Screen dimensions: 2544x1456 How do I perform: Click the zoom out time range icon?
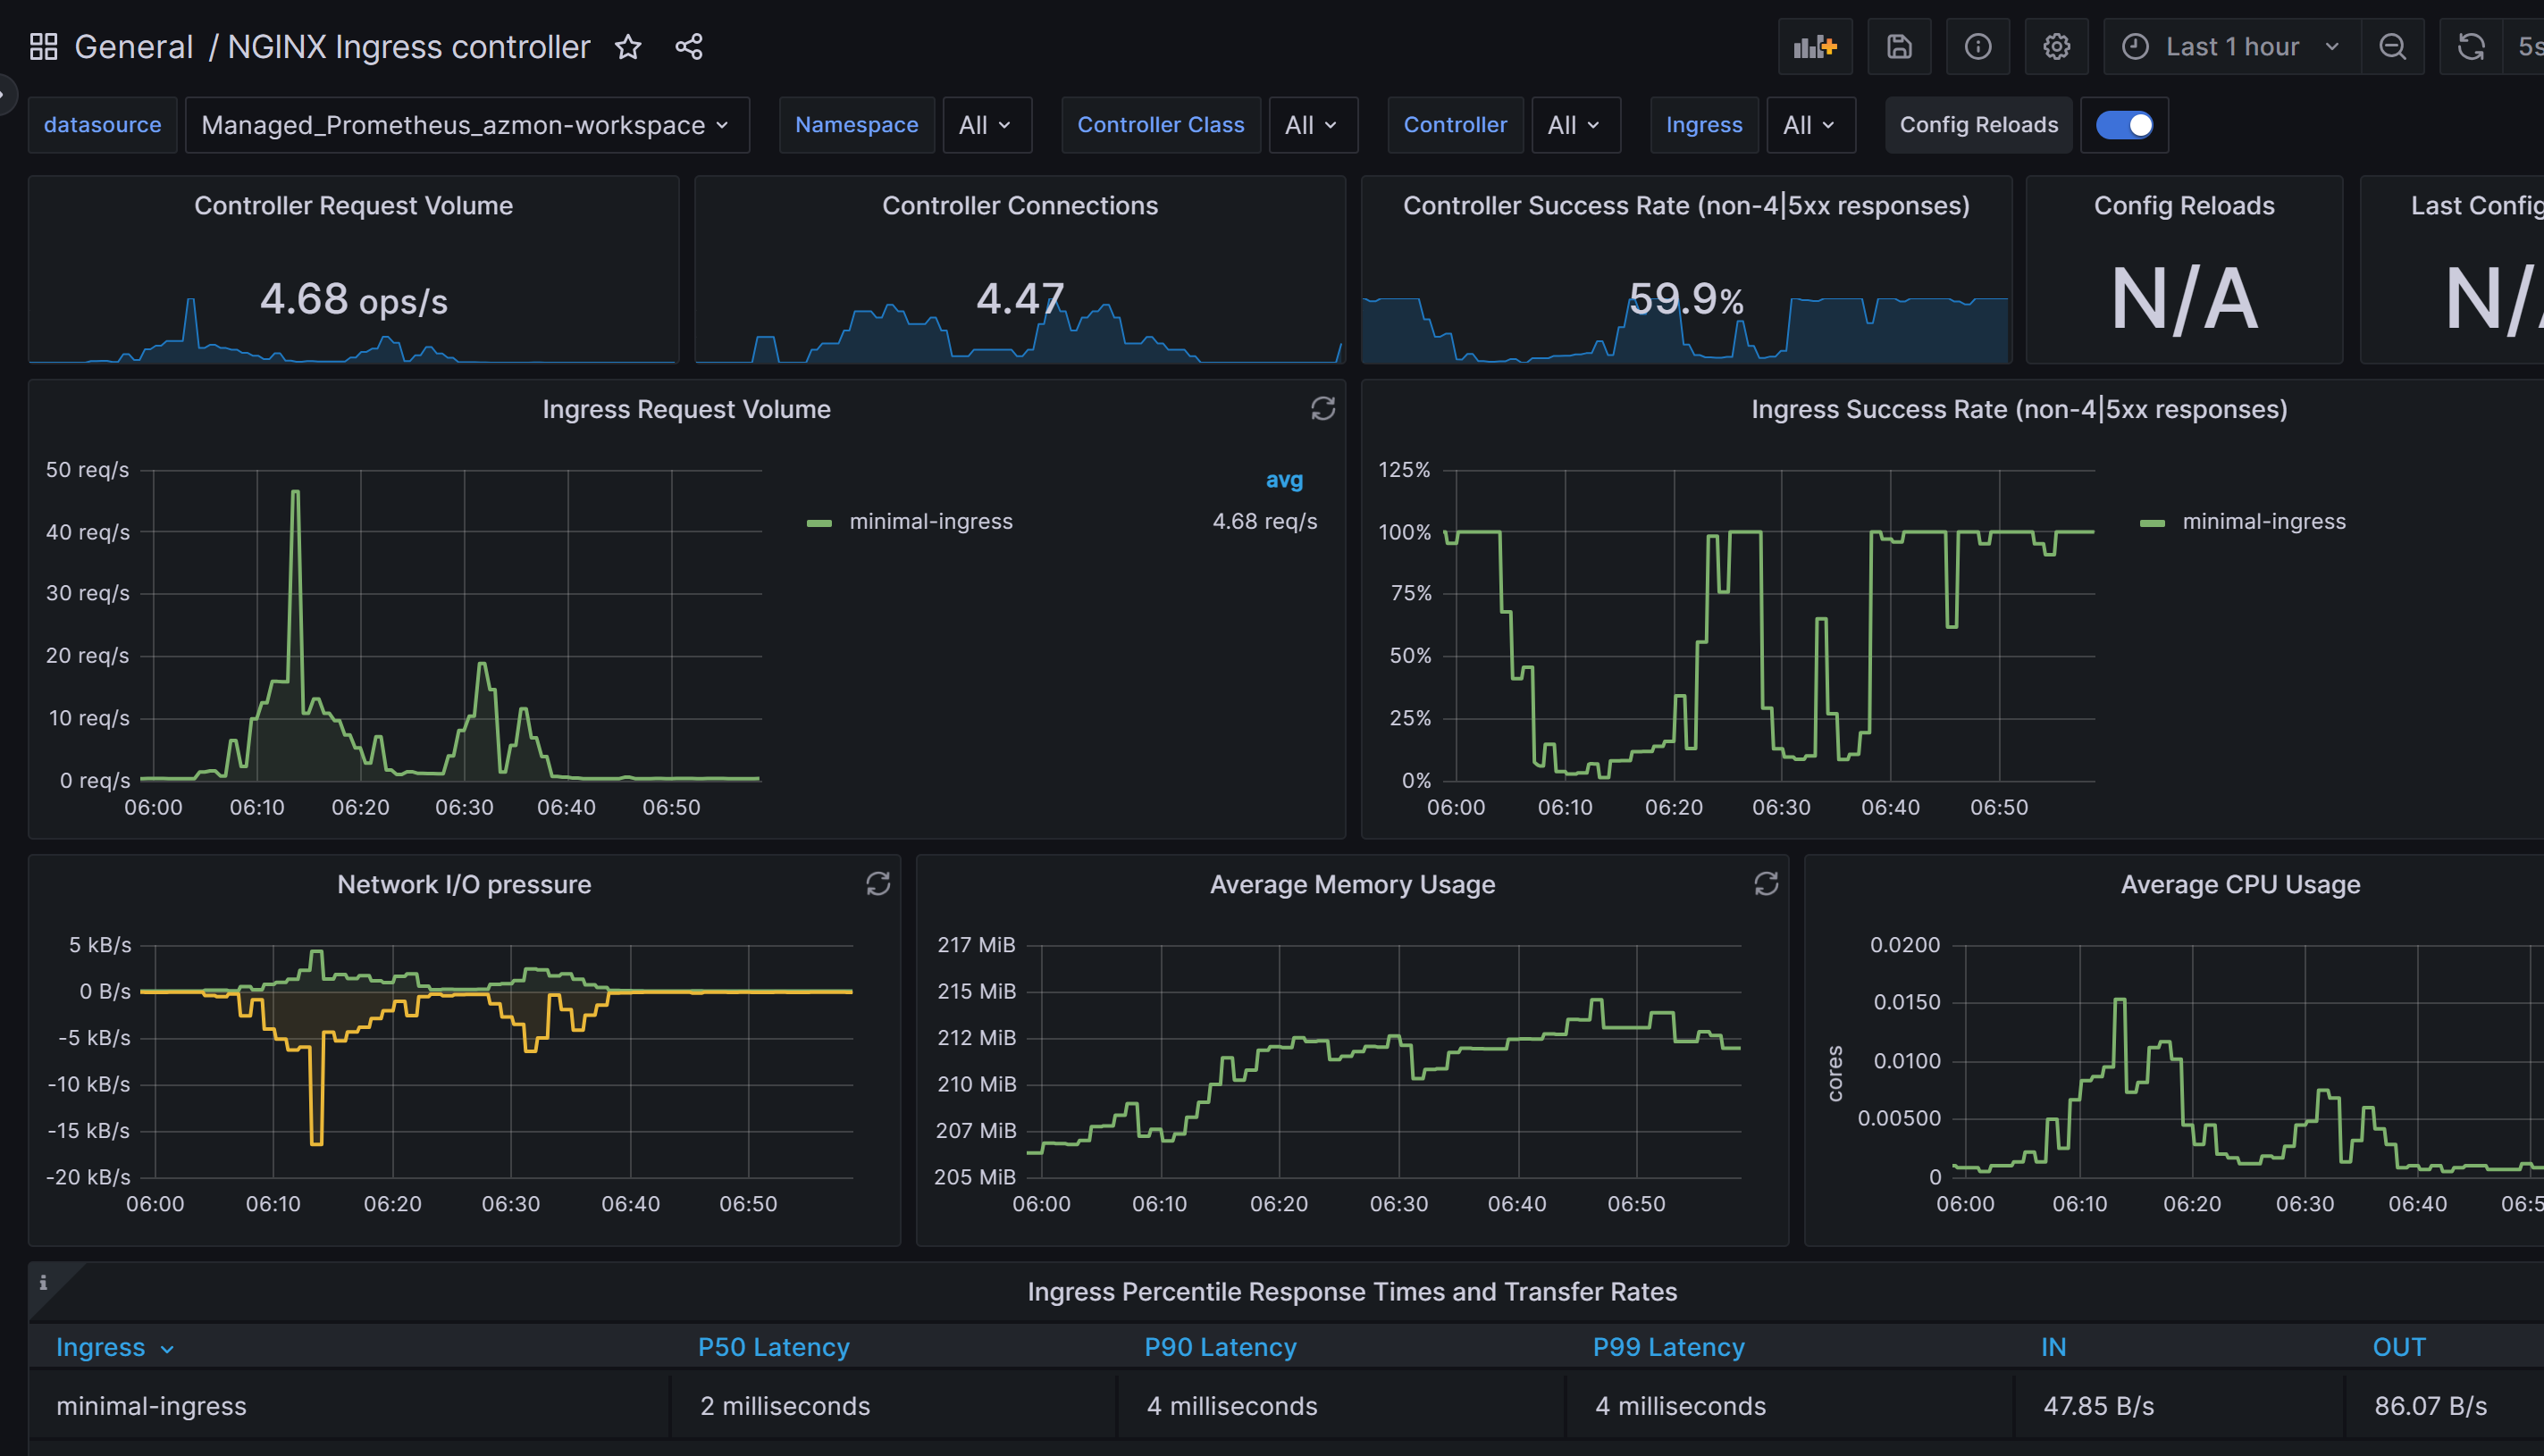(2393, 46)
